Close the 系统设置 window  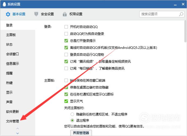pyautogui.click(x=183, y=4)
